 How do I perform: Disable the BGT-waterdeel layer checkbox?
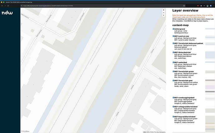[173, 62]
